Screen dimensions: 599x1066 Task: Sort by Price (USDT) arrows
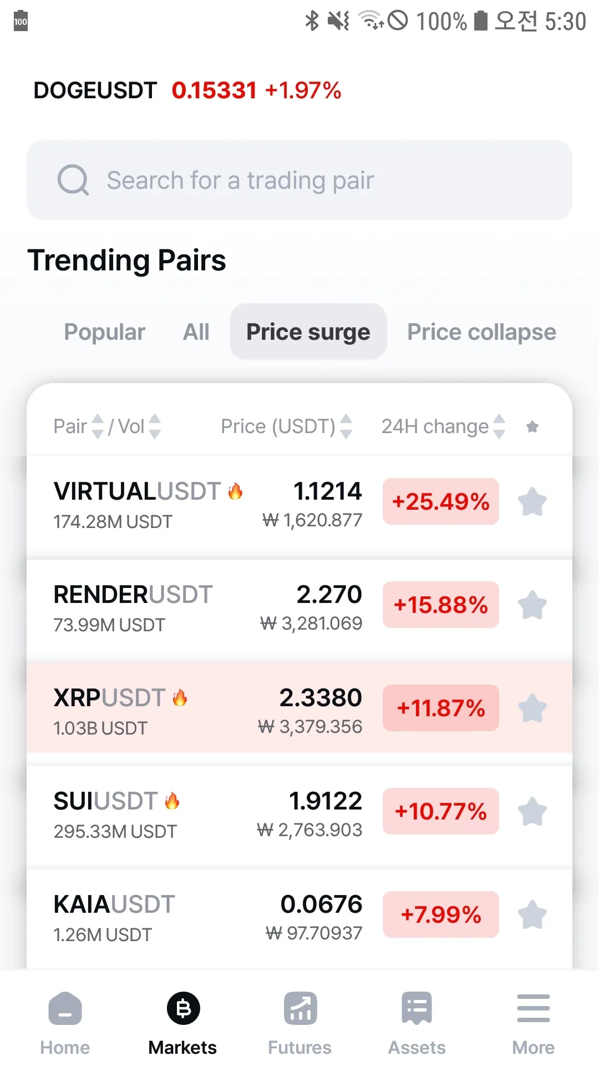[x=346, y=426]
